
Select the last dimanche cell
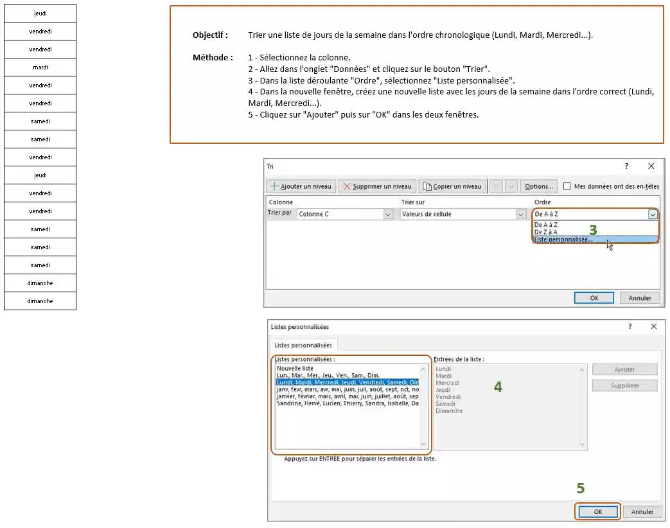tap(40, 301)
